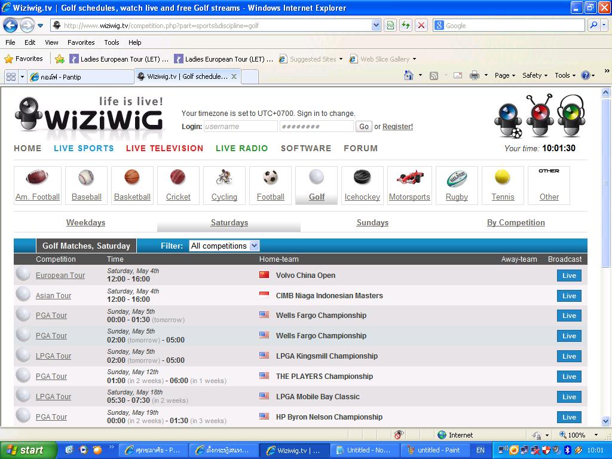Viewport: 612px width, 459px height.
Task: Open the Recent Pages dropdown arrow
Action: click(41, 26)
